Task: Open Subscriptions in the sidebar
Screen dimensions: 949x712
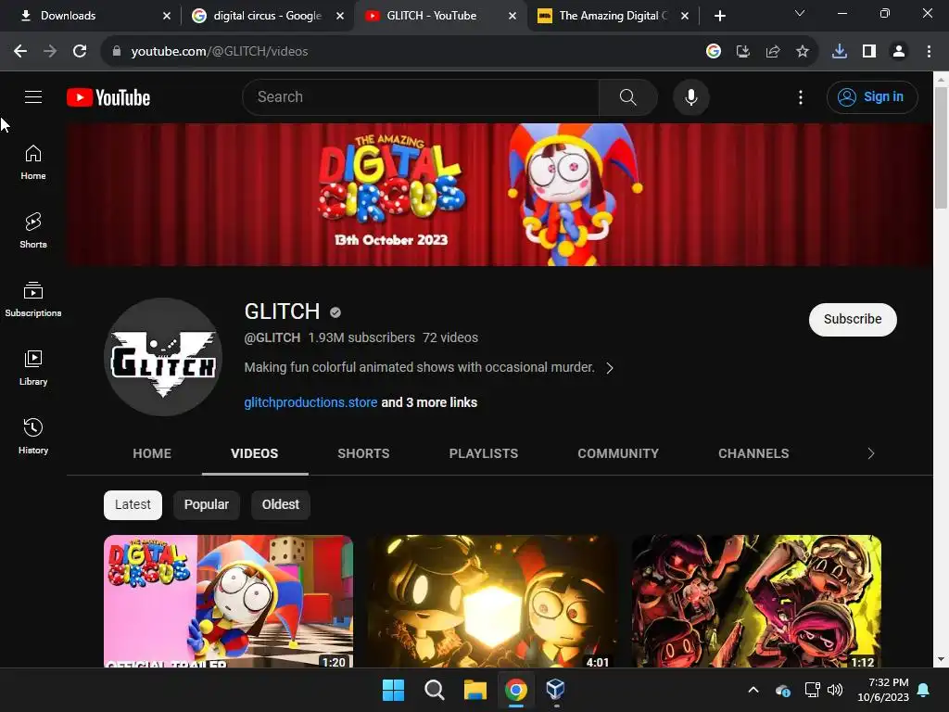Action: click(x=33, y=299)
